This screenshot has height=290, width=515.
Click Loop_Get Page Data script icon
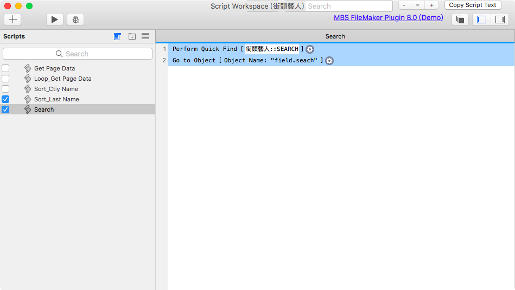coord(28,79)
